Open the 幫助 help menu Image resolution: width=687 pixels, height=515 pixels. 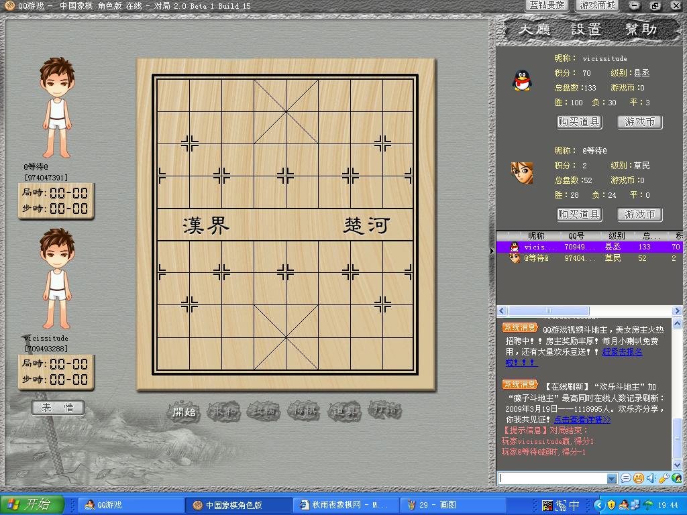pos(641,30)
